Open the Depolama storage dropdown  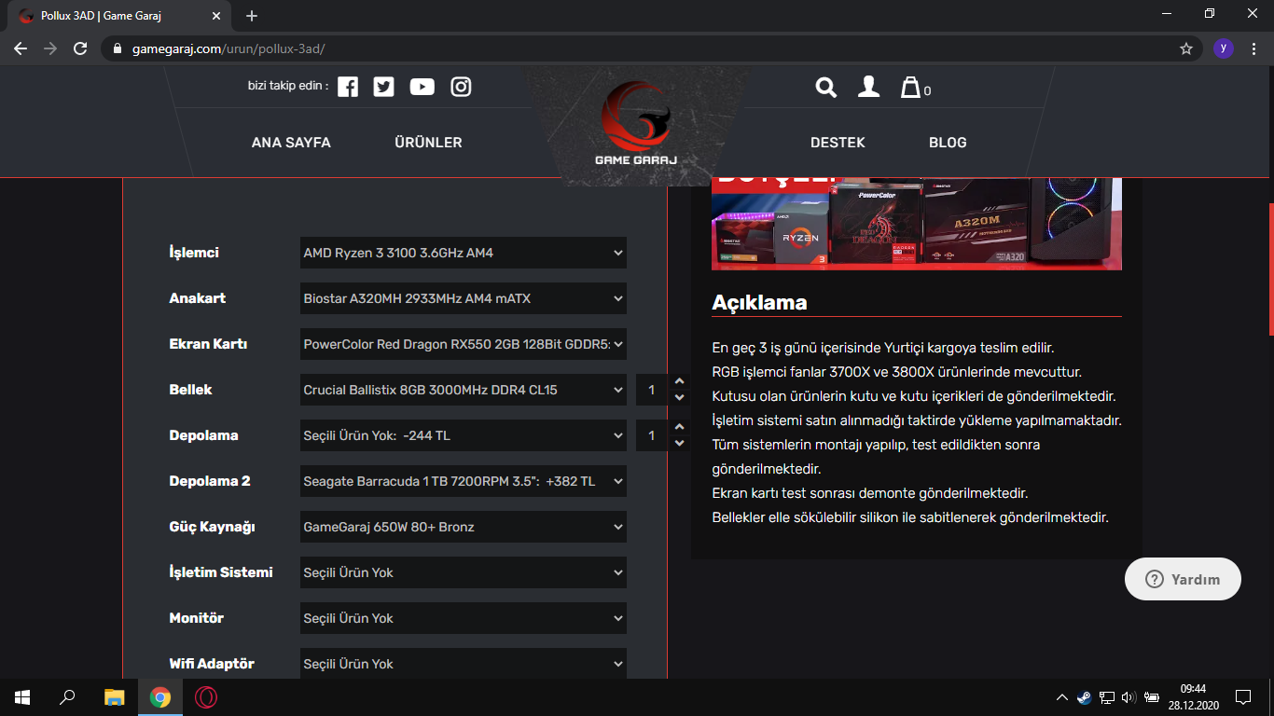pyautogui.click(x=464, y=435)
